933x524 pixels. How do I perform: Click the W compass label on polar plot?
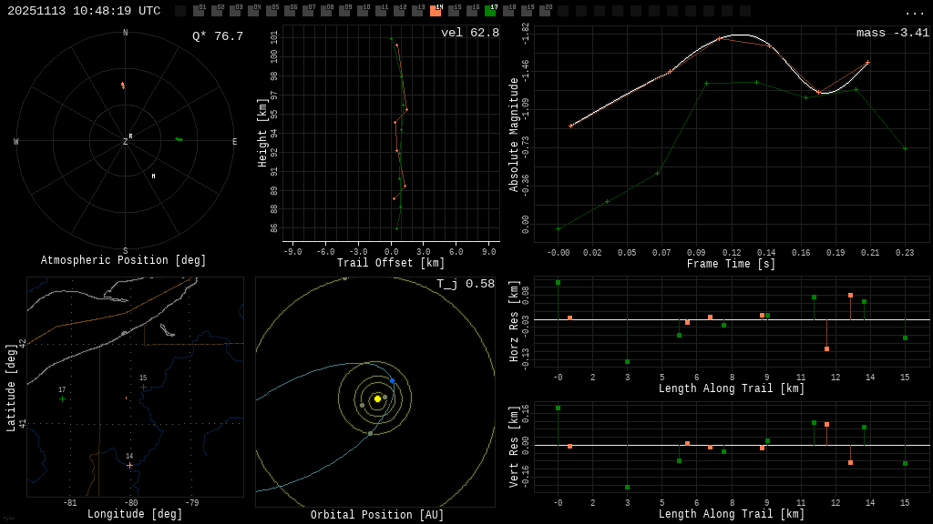(16, 141)
